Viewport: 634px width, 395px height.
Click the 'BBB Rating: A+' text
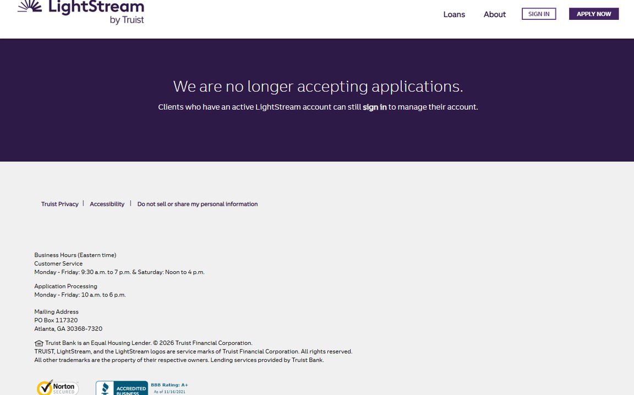170,385
